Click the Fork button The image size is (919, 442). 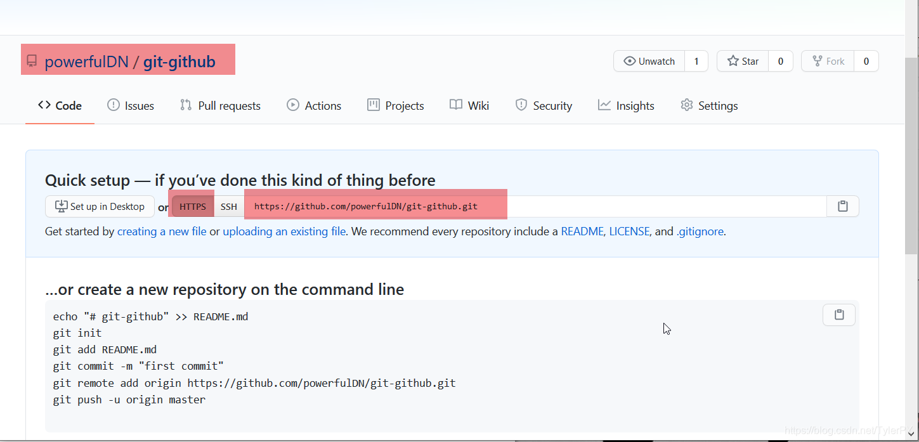click(828, 61)
